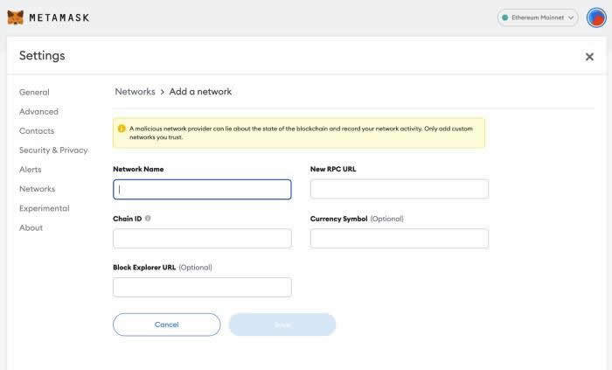Click the New RPC URL field
The height and width of the screenshot is (370, 612).
[400, 189]
